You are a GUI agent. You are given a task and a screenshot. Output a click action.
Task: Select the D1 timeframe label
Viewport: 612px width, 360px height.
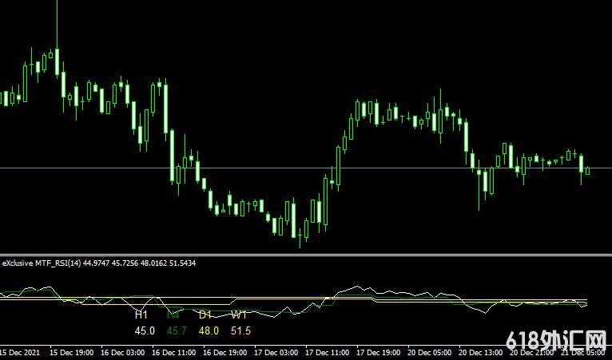click(205, 315)
